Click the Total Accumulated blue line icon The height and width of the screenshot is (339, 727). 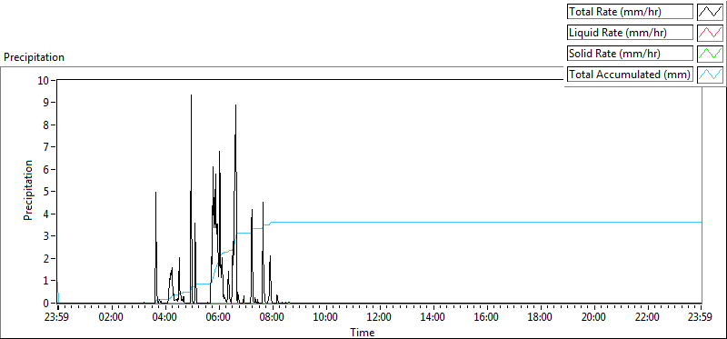(x=710, y=74)
